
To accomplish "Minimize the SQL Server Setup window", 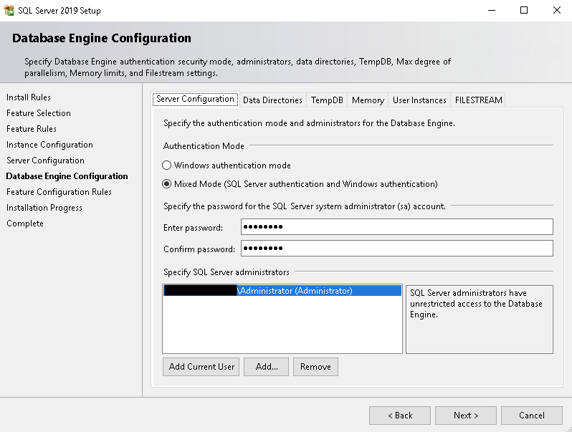I will point(492,10).
